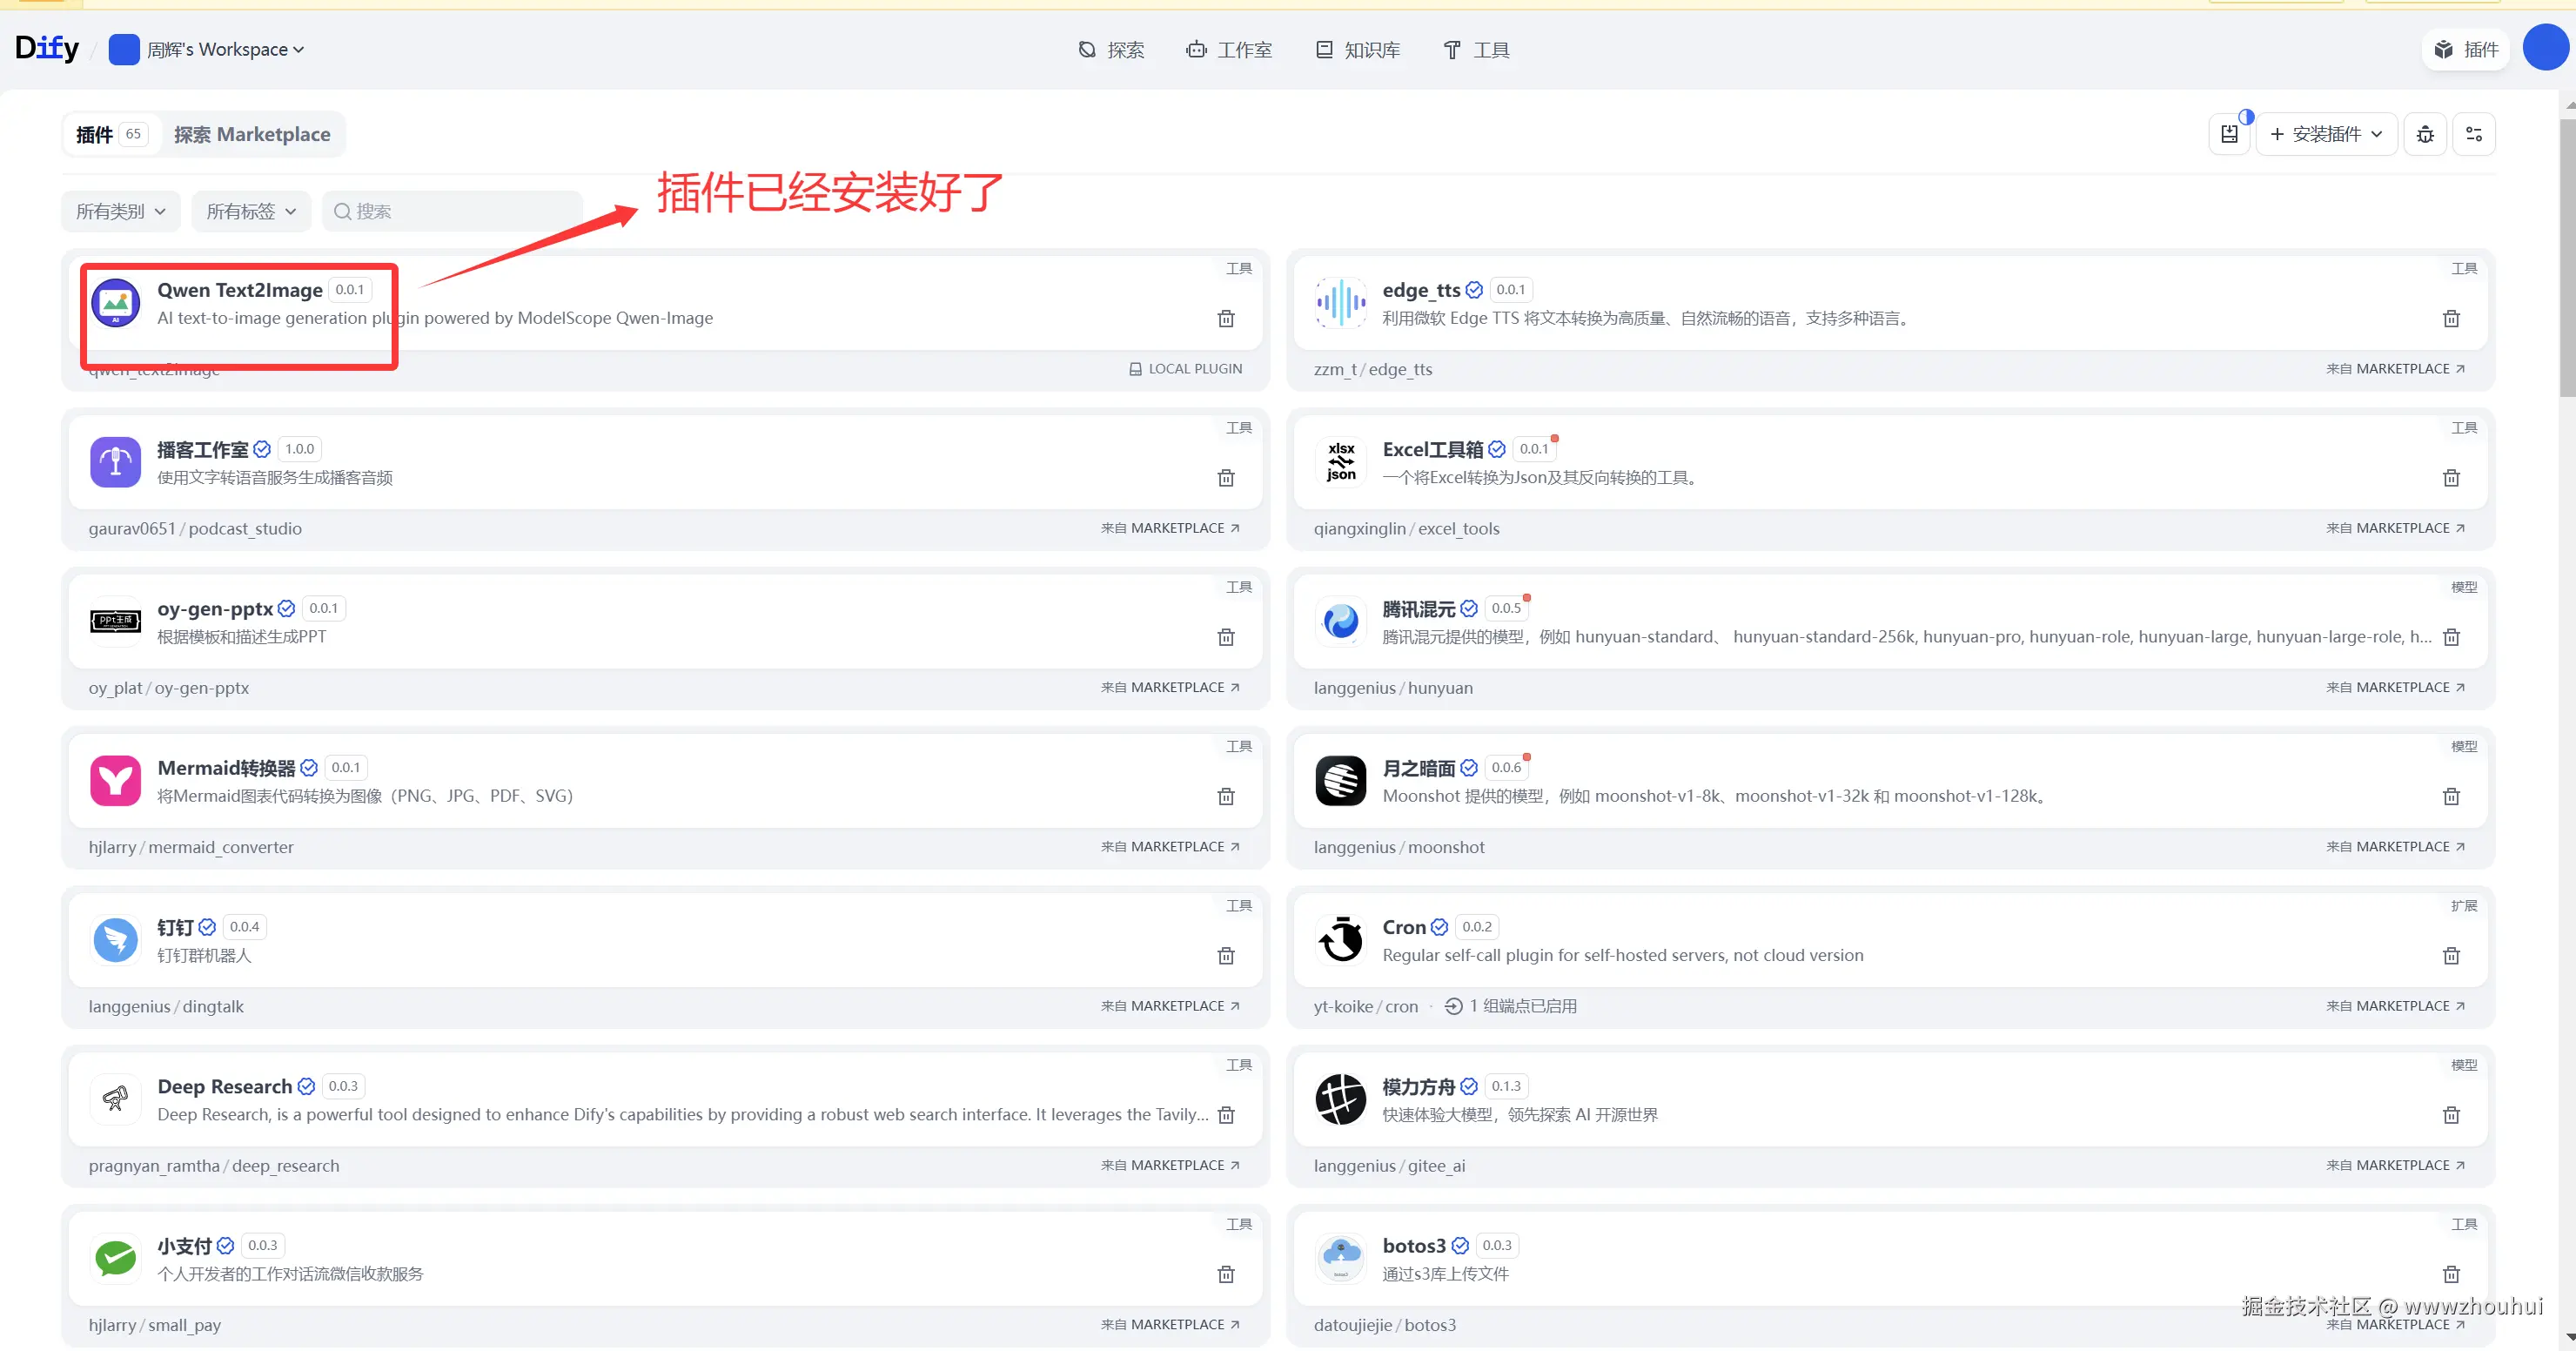
Task: Open 来自 MARKETPLACE link for cron
Action: pos(2395,1006)
